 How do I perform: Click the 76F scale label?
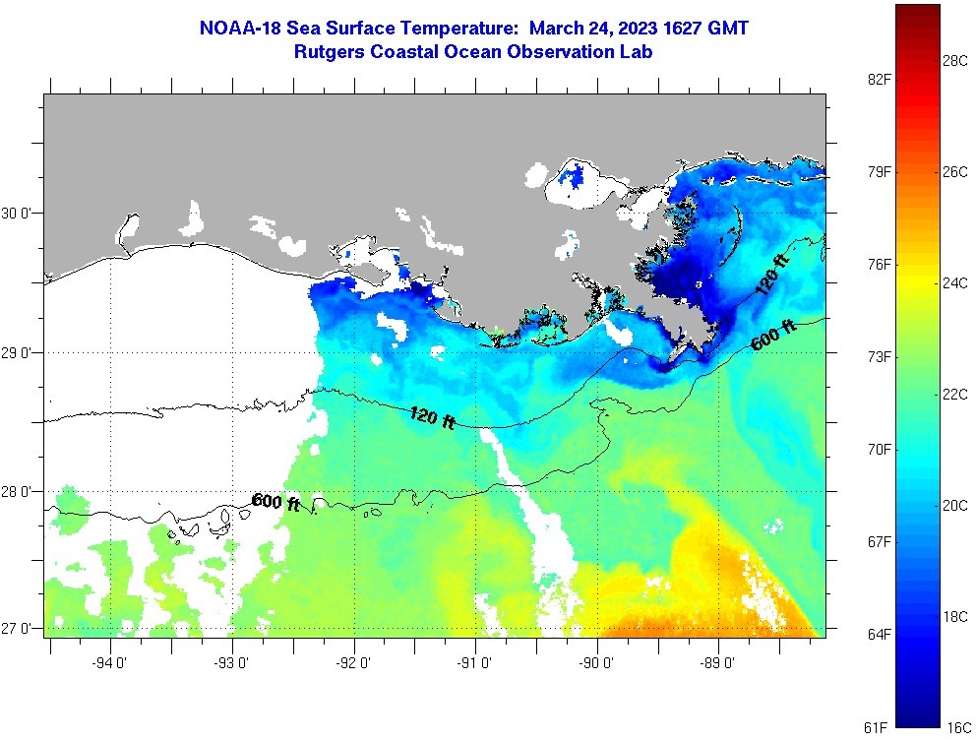pos(879,265)
